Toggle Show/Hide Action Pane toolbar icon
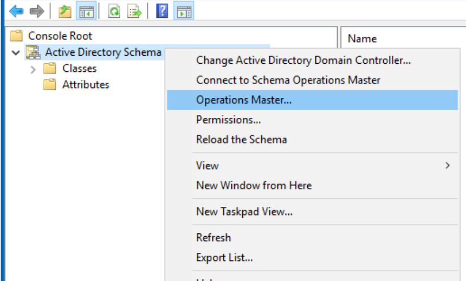Screen dimensions: 466x281 coord(184,11)
